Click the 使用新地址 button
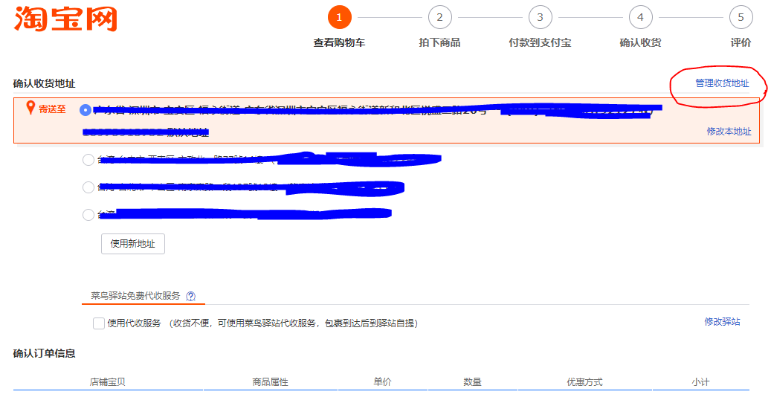The height and width of the screenshot is (403, 771). [133, 244]
